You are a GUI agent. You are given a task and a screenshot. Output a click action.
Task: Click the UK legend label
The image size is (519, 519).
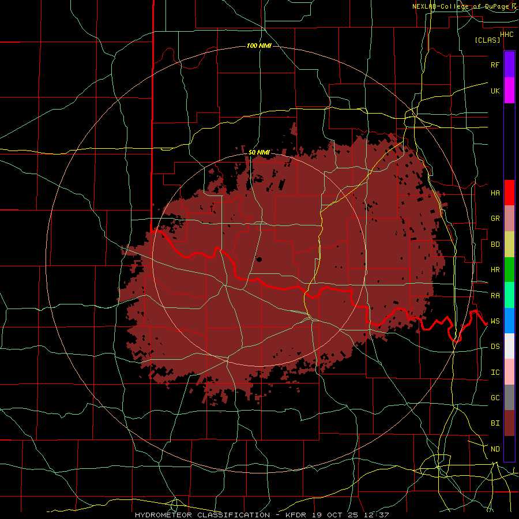pos(495,91)
